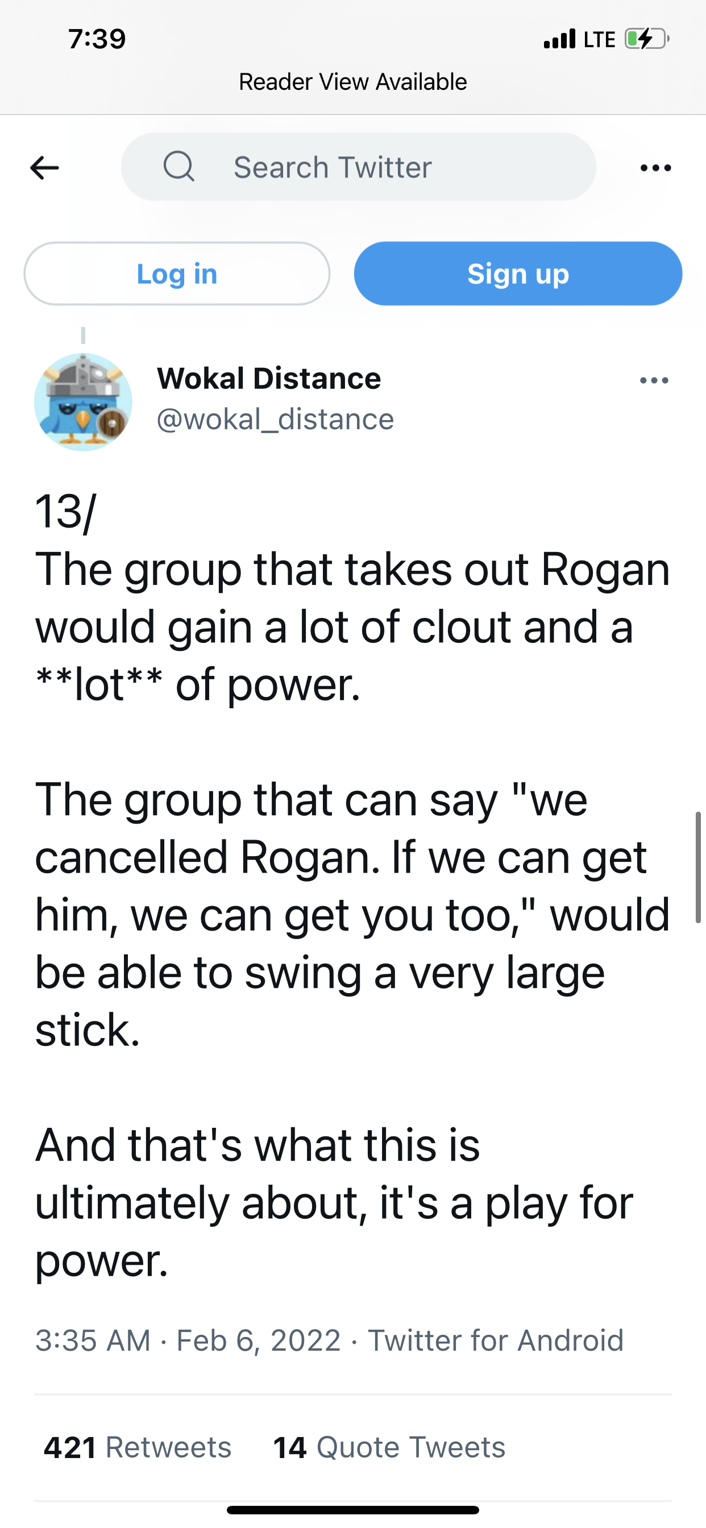706x1528 pixels.
Task: Click the Log in button
Action: (x=177, y=273)
